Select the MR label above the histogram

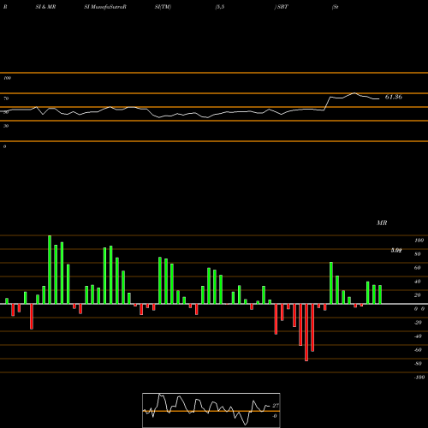point(382,223)
